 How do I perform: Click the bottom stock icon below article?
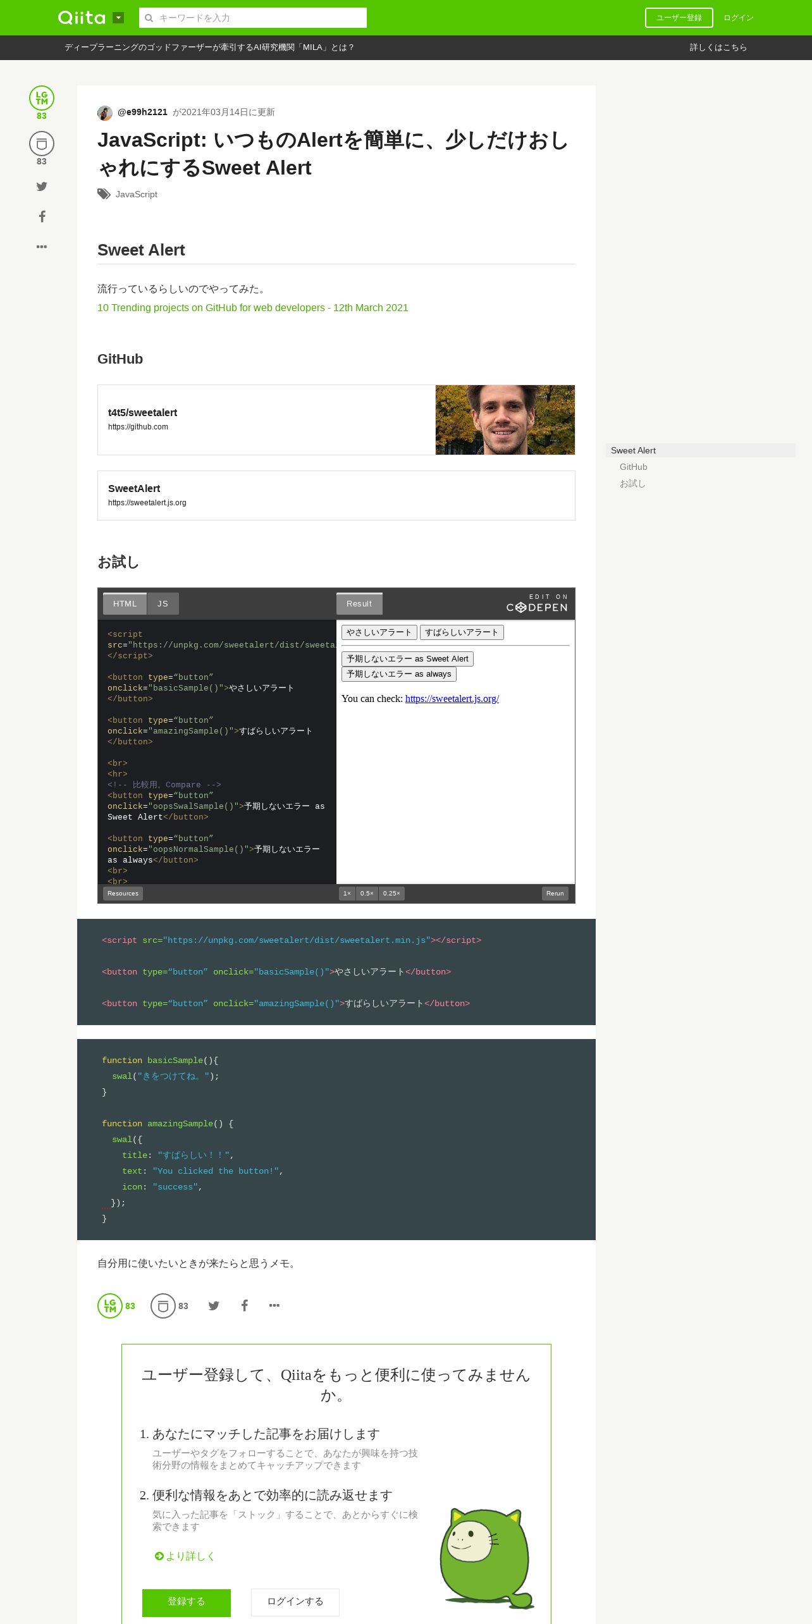coord(163,1306)
